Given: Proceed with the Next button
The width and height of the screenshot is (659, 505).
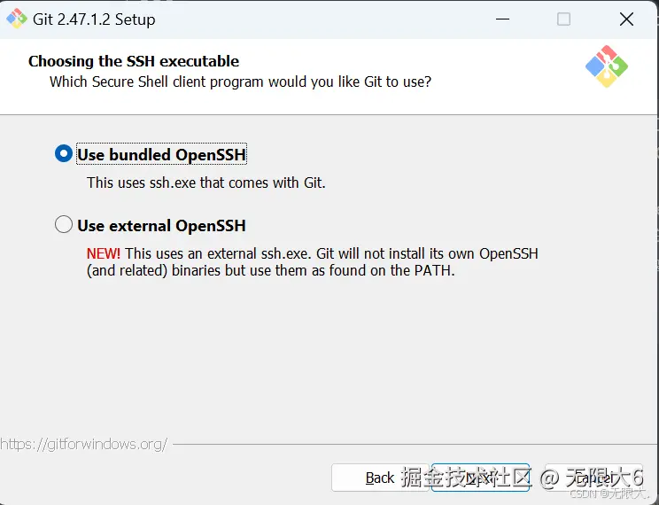Looking at the screenshot, I should tap(480, 478).
